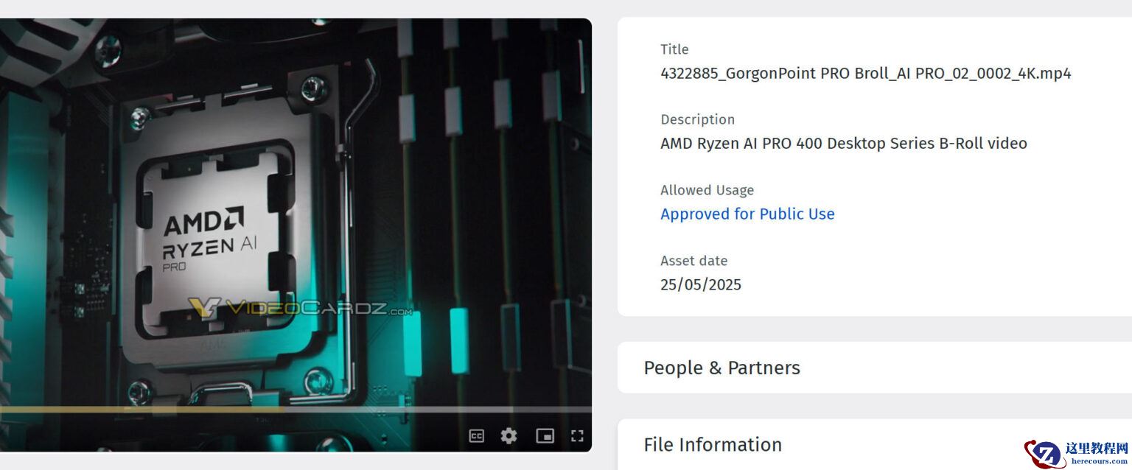Click the herecours.com logo watermark
Viewport: 1132px width, 470px height.
pos(1077,452)
